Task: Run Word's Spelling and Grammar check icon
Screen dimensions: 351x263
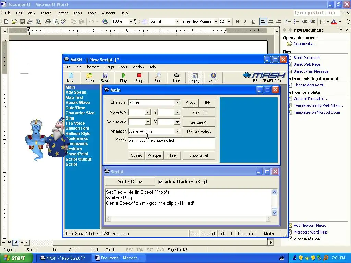Action: 63,22
